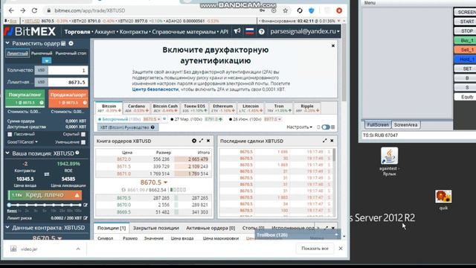The height and width of the screenshot is (268, 476).
Task: Open the parsesignal@yandex.ru account menu
Action: 305,31
